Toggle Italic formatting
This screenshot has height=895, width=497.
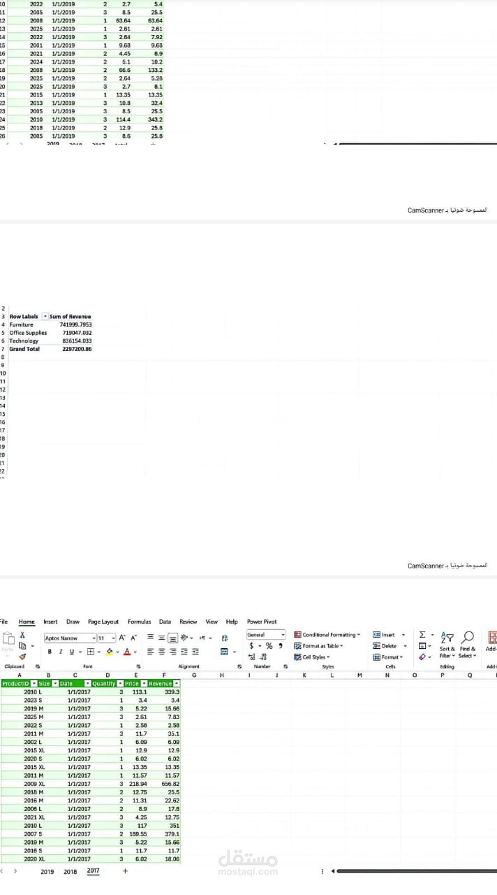click(61, 652)
